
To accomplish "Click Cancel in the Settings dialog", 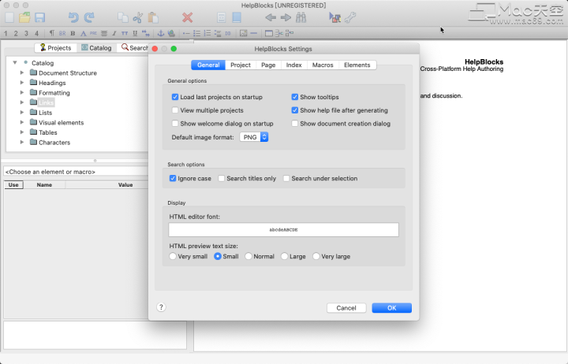I will click(346, 308).
